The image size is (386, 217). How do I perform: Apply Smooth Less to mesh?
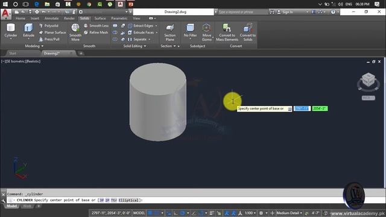pyautogui.click(x=96, y=25)
